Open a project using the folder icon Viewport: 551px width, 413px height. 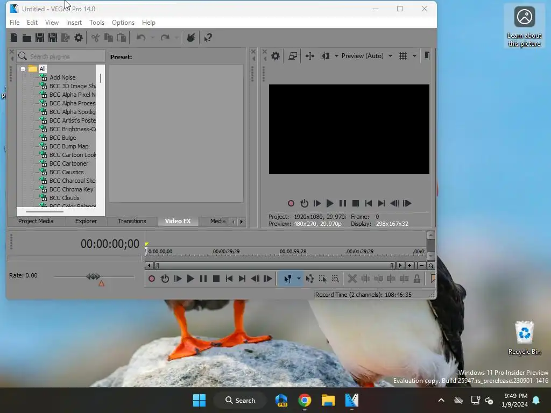click(27, 38)
